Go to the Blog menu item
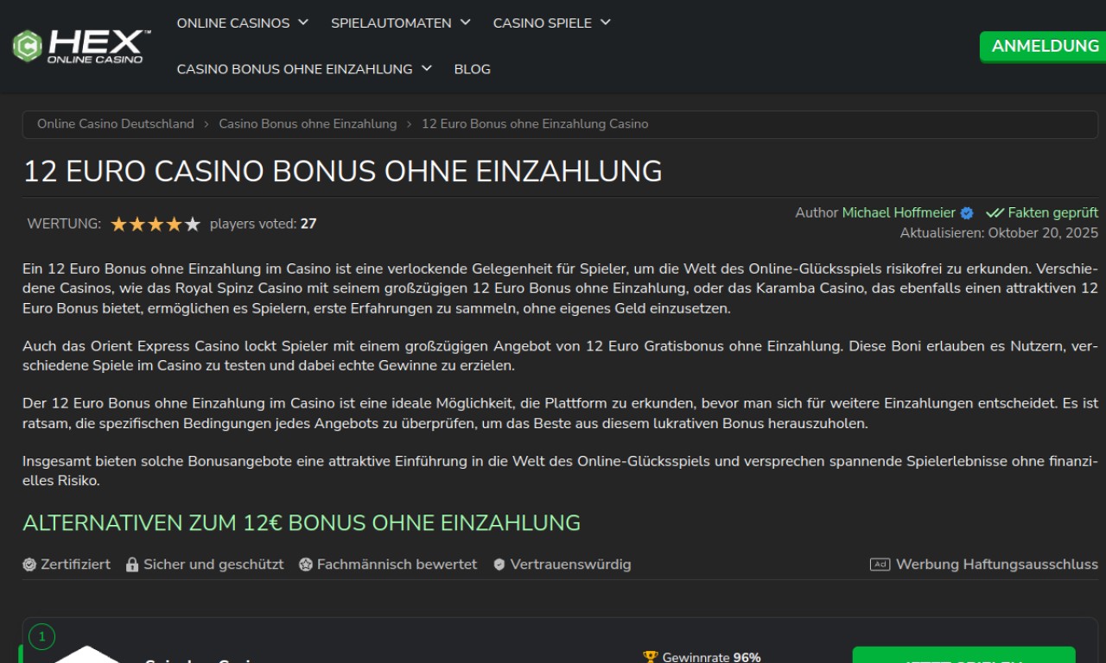 [472, 69]
